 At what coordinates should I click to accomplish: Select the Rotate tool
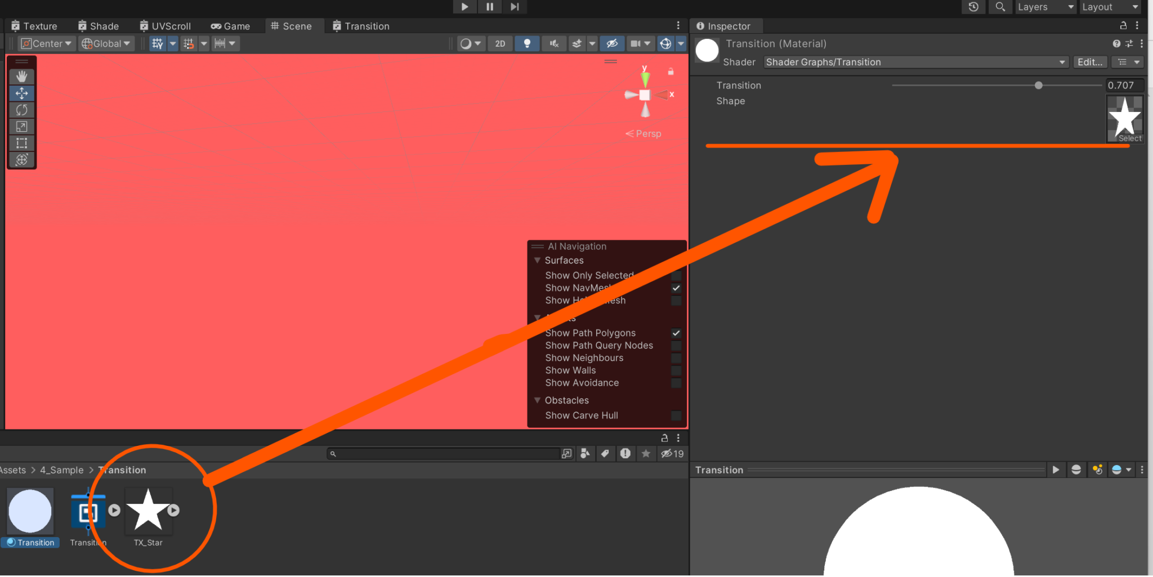click(x=21, y=110)
